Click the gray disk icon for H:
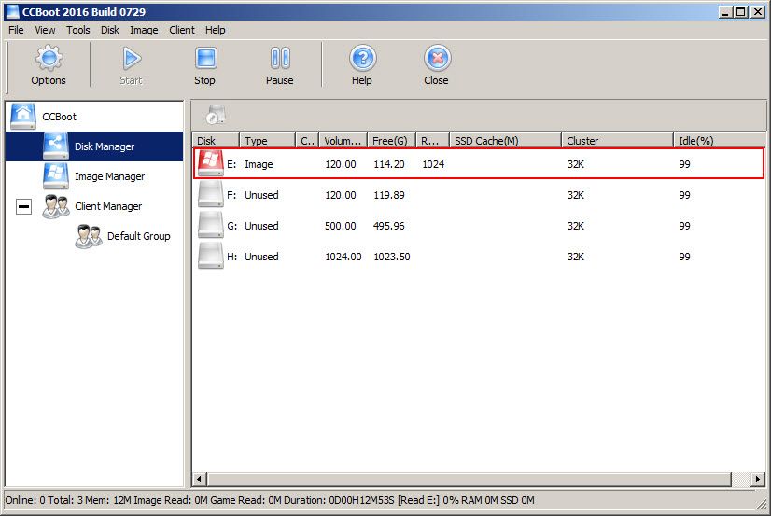This screenshot has height=516, width=771. pyautogui.click(x=210, y=256)
